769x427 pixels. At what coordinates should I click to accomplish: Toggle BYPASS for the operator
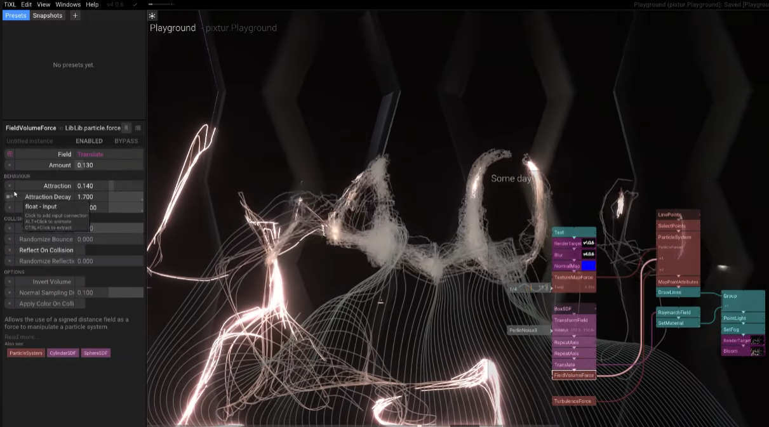pyautogui.click(x=126, y=141)
